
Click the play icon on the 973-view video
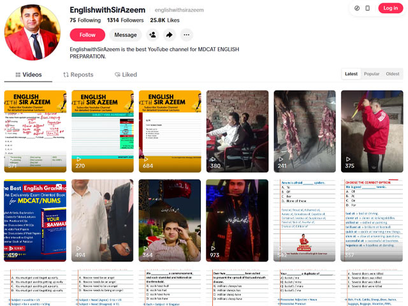coord(214,248)
